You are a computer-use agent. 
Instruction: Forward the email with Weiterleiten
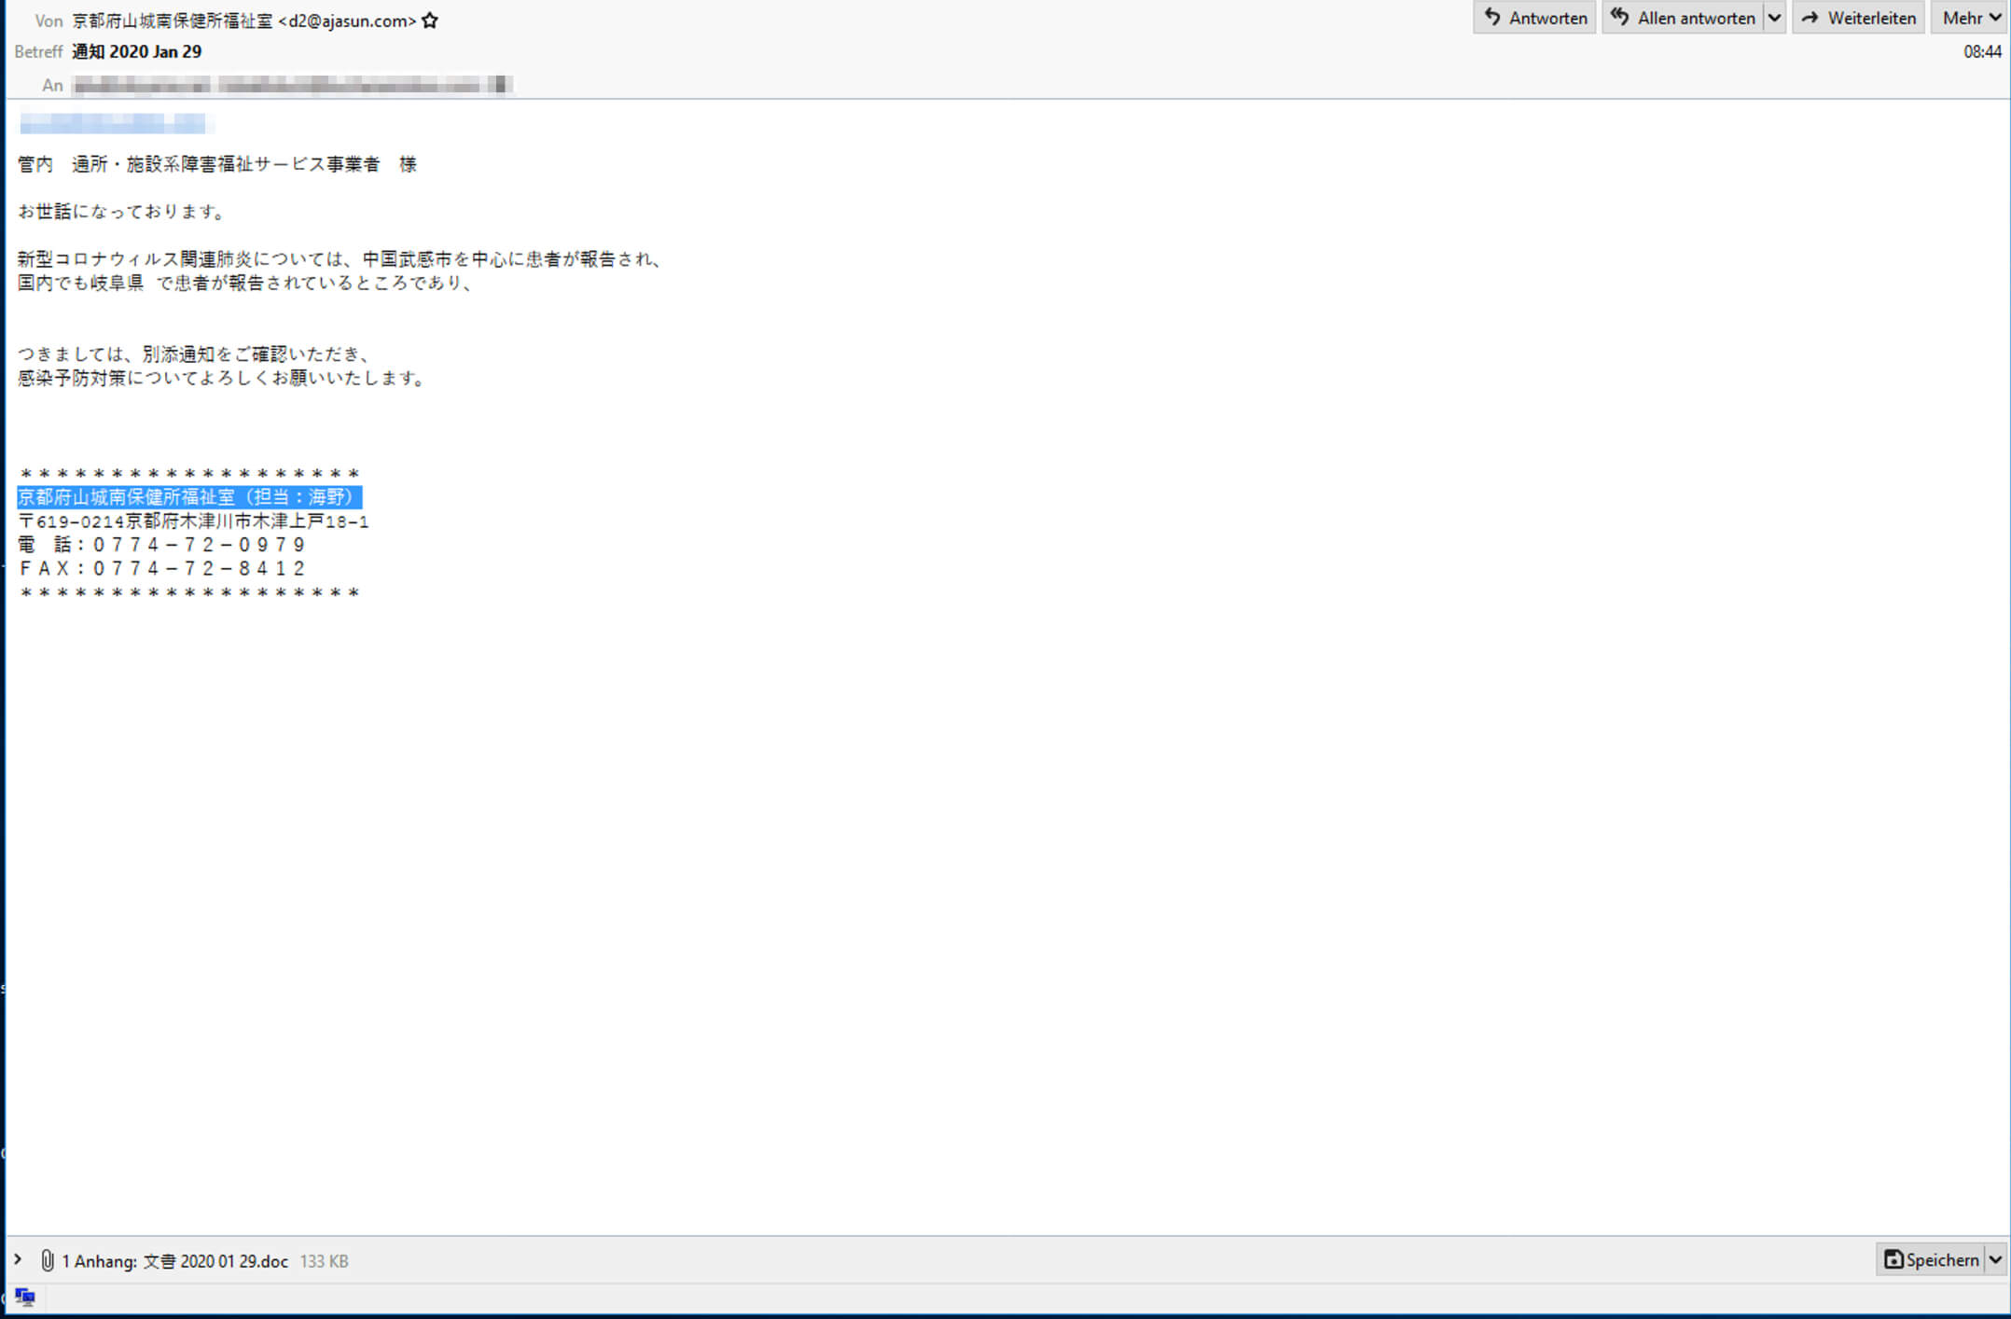(1858, 18)
